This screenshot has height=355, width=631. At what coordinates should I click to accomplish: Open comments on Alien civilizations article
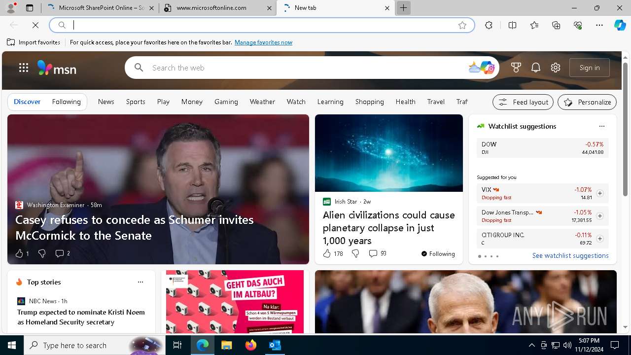tap(378, 253)
